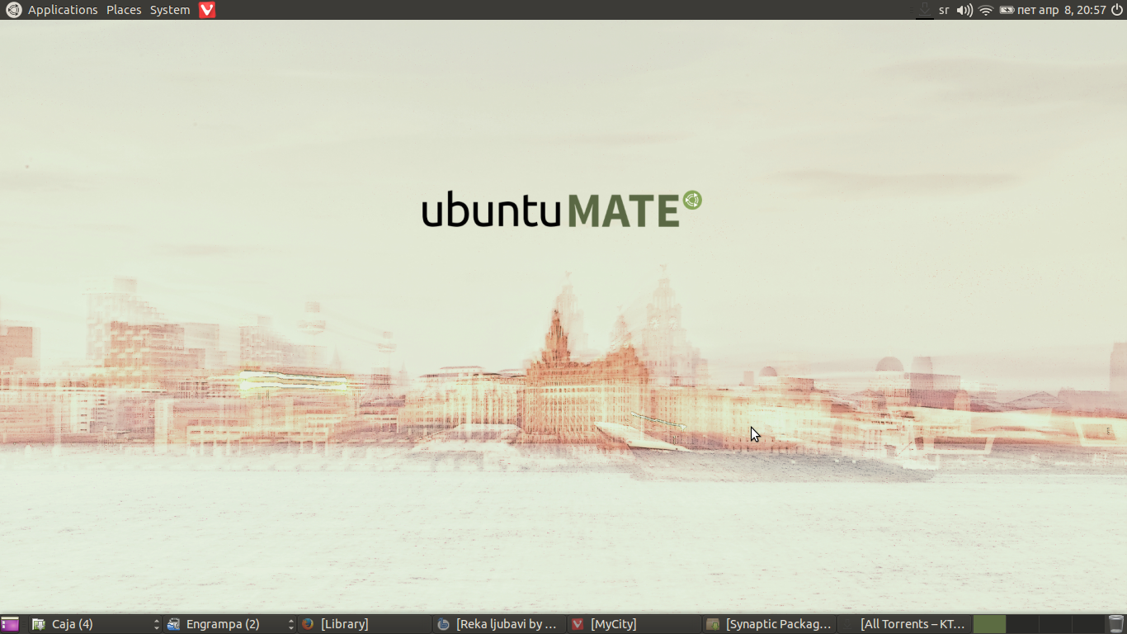Restore the Vivaldi [MyCity] window

[634, 624]
